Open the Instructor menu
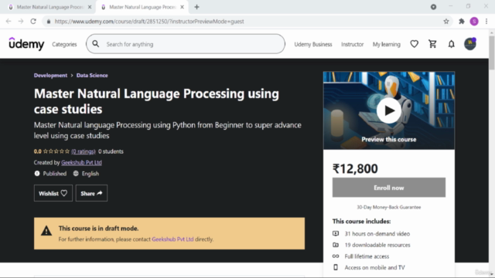 (x=353, y=45)
